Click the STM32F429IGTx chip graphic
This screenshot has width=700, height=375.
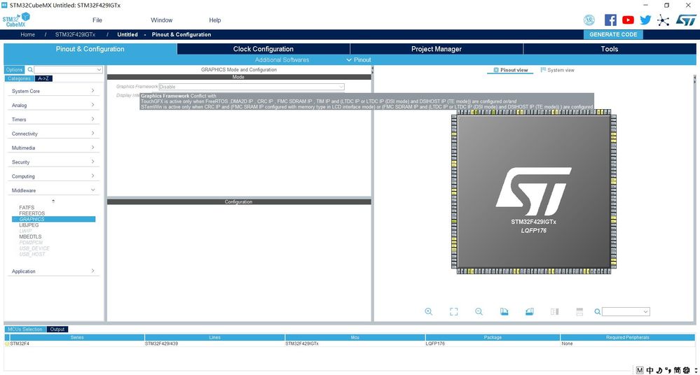click(x=533, y=192)
